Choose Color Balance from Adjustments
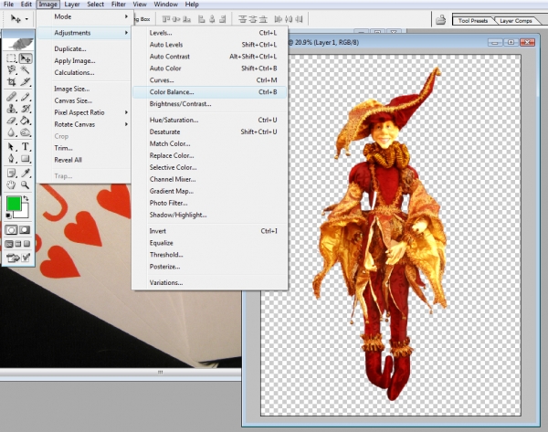The width and height of the screenshot is (548, 432). click(x=210, y=92)
